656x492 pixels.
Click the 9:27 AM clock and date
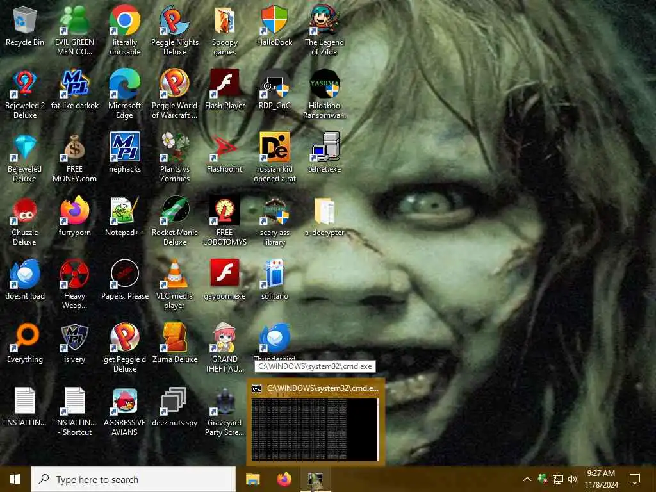[601, 479]
